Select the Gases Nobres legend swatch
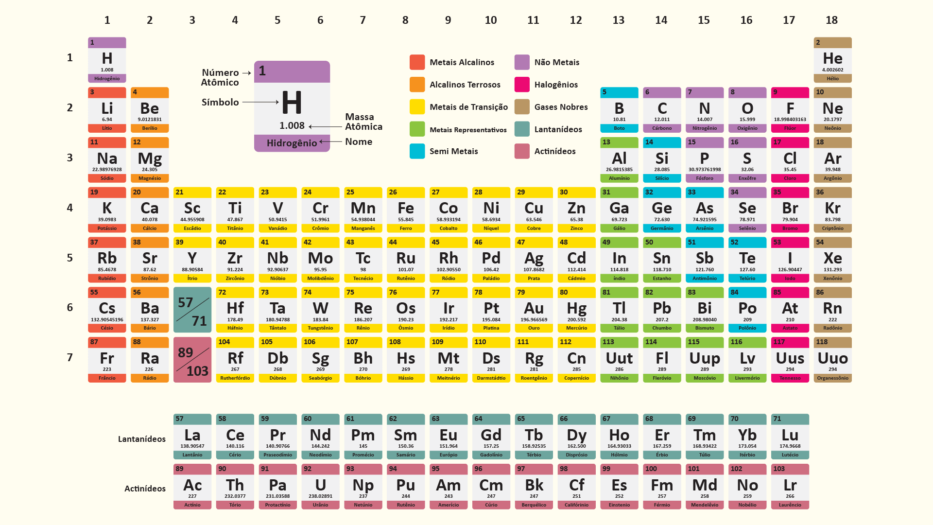This screenshot has width=933, height=525. pyautogui.click(x=522, y=107)
